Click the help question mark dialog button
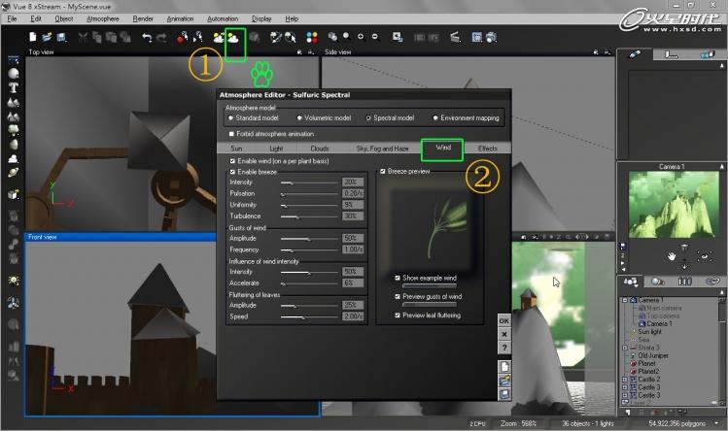The image size is (728, 431). (x=504, y=347)
